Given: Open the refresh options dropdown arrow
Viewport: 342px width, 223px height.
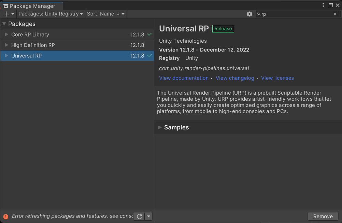Looking at the screenshot, I should pos(148,216).
